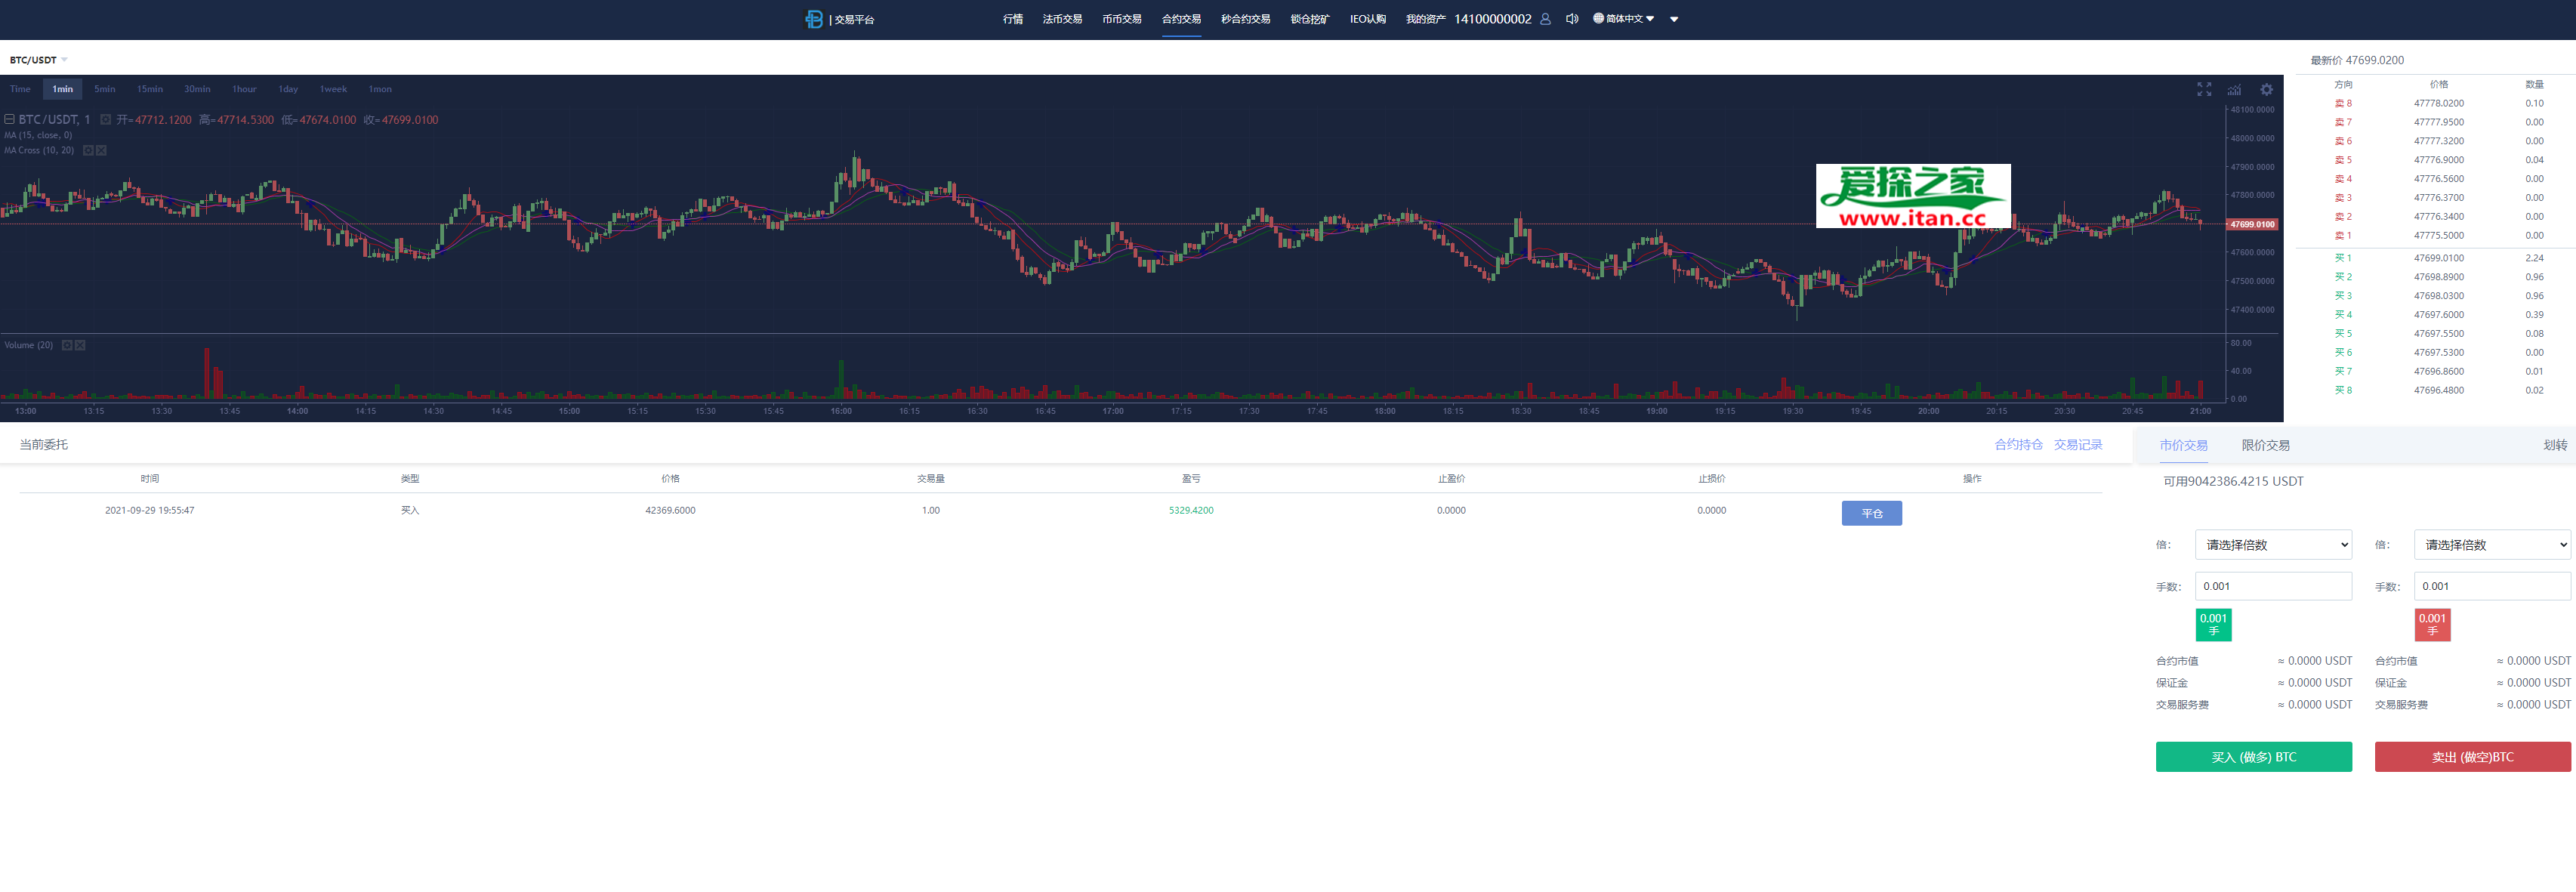This screenshot has height=892, width=2576.
Task: Toggle chart fullscreen mode icon
Action: [x=2204, y=89]
